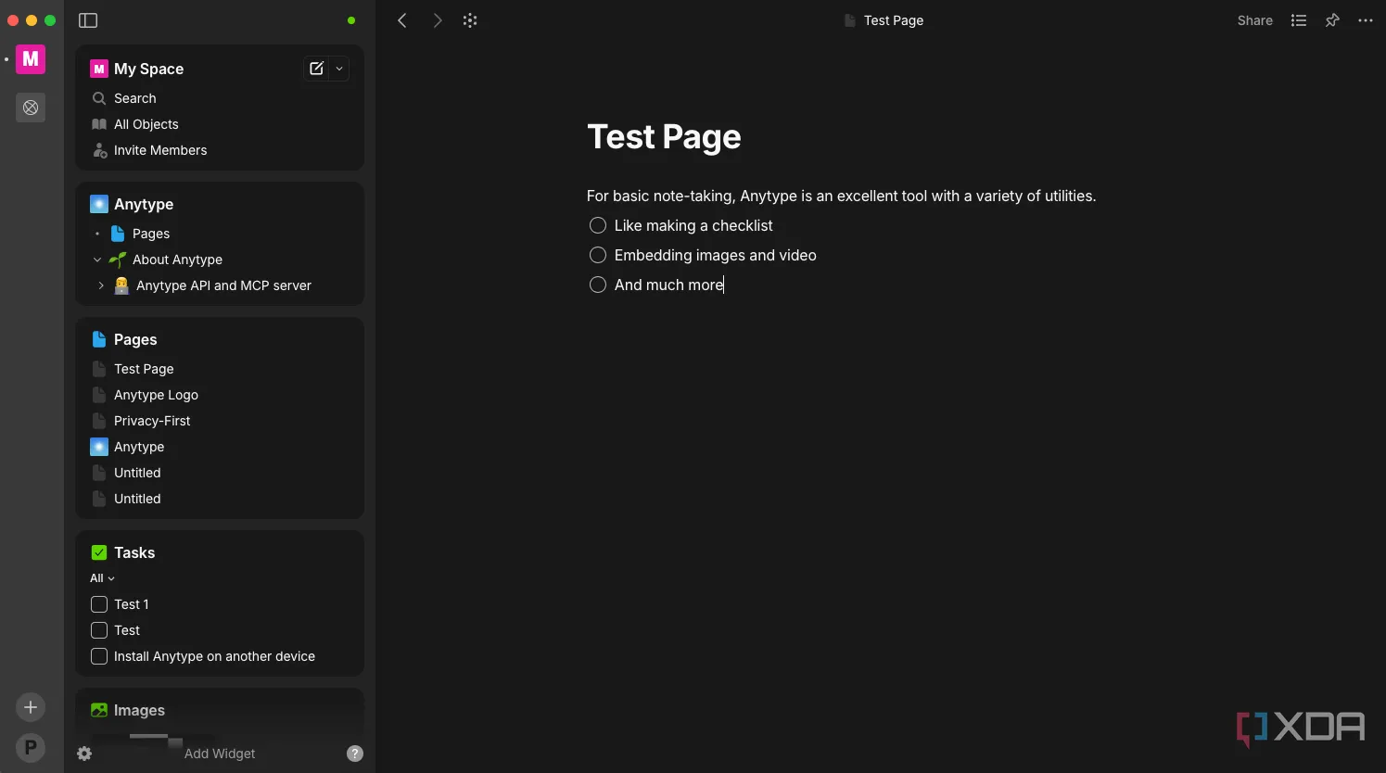This screenshot has width=1386, height=773.
Task: Create a new space with the plus icon
Action: (x=31, y=707)
